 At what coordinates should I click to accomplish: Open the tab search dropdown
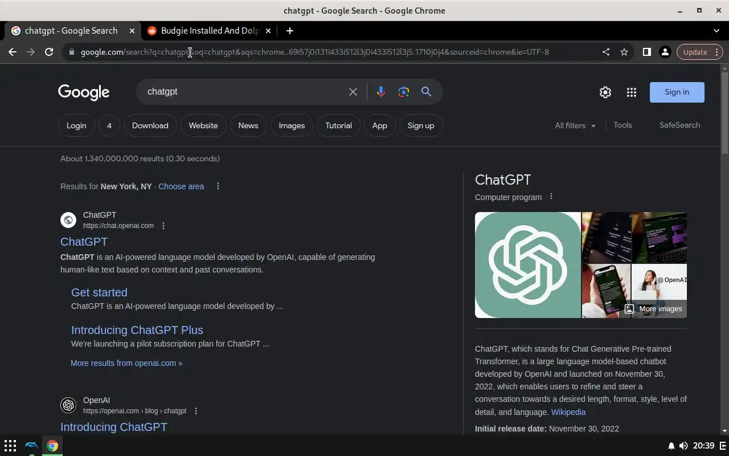[716, 31]
